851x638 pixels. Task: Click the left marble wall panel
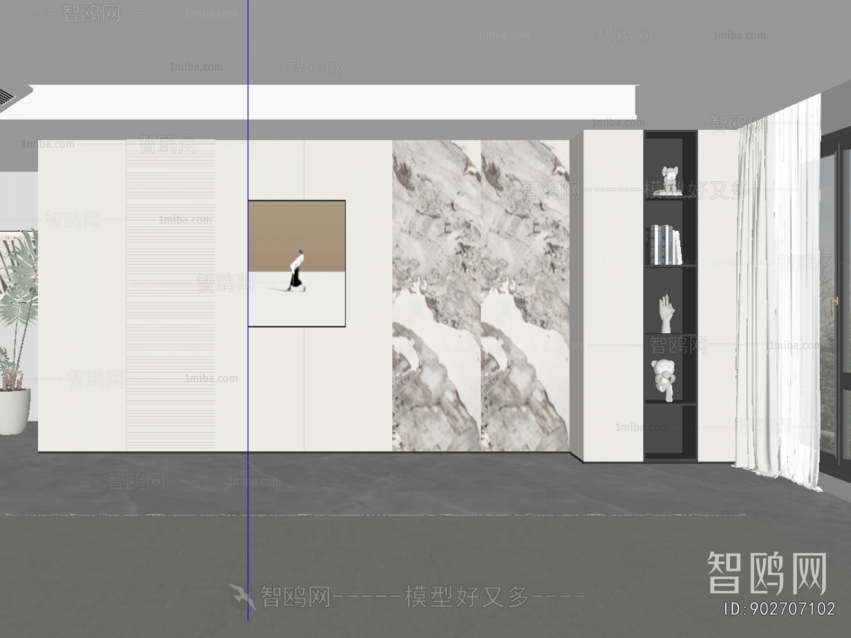pos(437,296)
